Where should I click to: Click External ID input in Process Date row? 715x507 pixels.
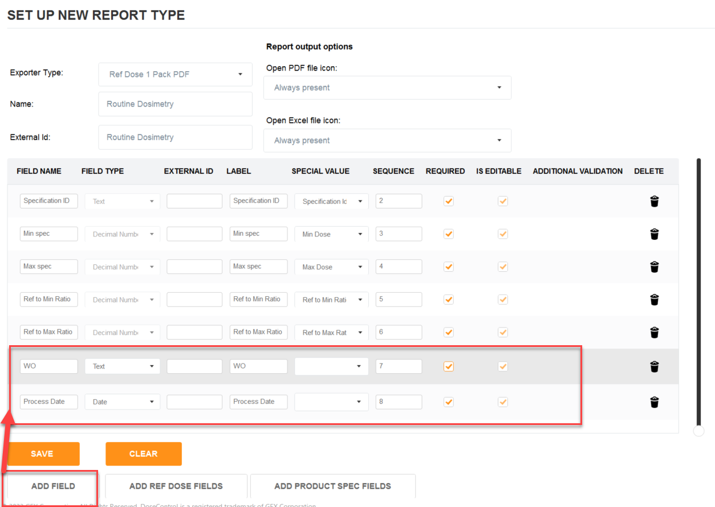[194, 402]
